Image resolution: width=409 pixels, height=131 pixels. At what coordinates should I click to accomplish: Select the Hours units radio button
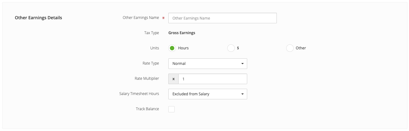[172, 48]
